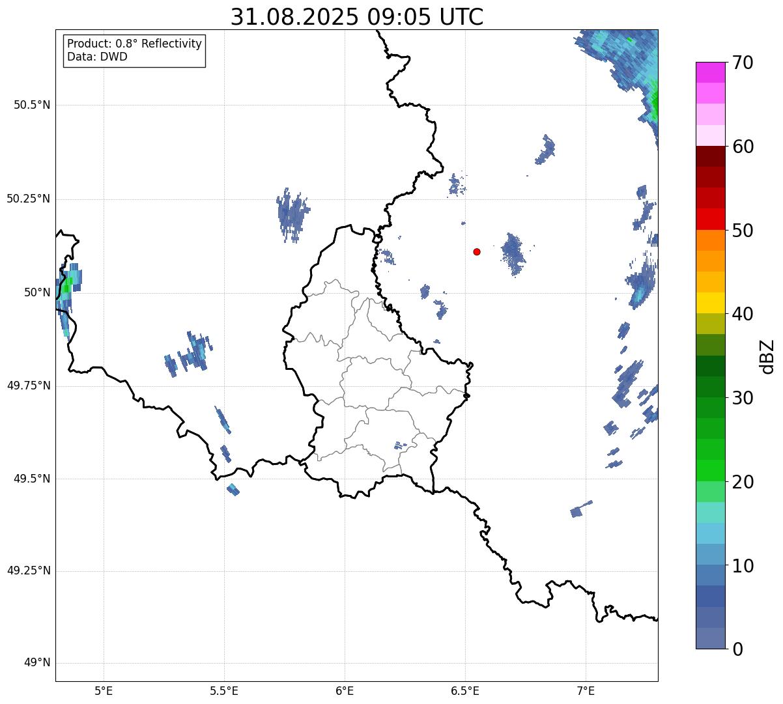Click the 49.25°N latitude label
The width and height of the screenshot is (783, 704).
click(28, 571)
